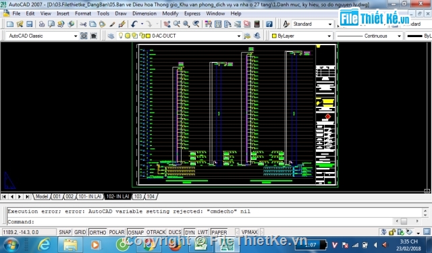Click the Save icon in toolbar

click(x=30, y=24)
